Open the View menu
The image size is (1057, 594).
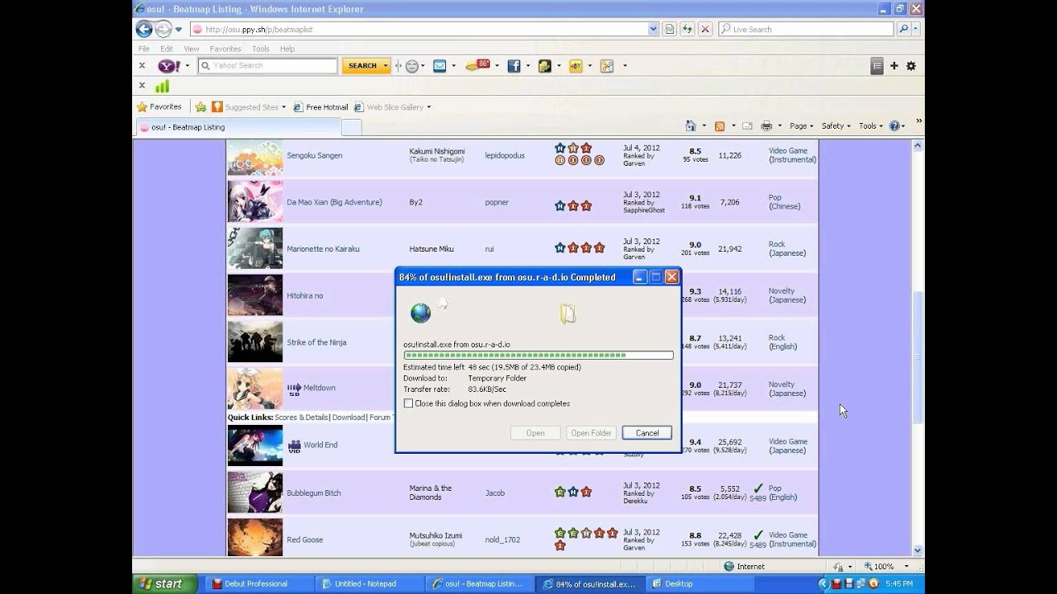tap(192, 49)
